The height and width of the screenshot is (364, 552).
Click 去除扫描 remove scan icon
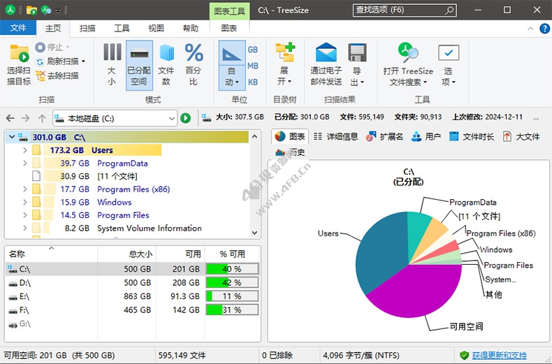[x=41, y=75]
